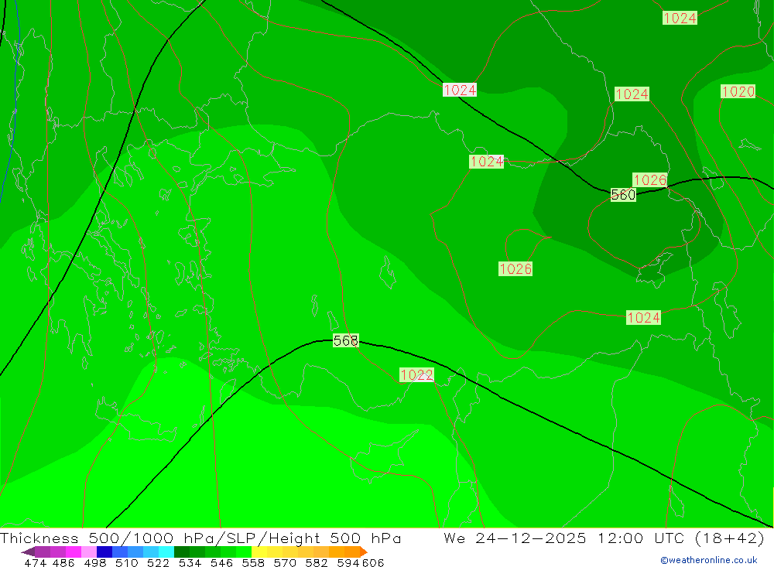774x567 pixels.
Task: Click the 1020 pressure contour label
Action: 738,91
